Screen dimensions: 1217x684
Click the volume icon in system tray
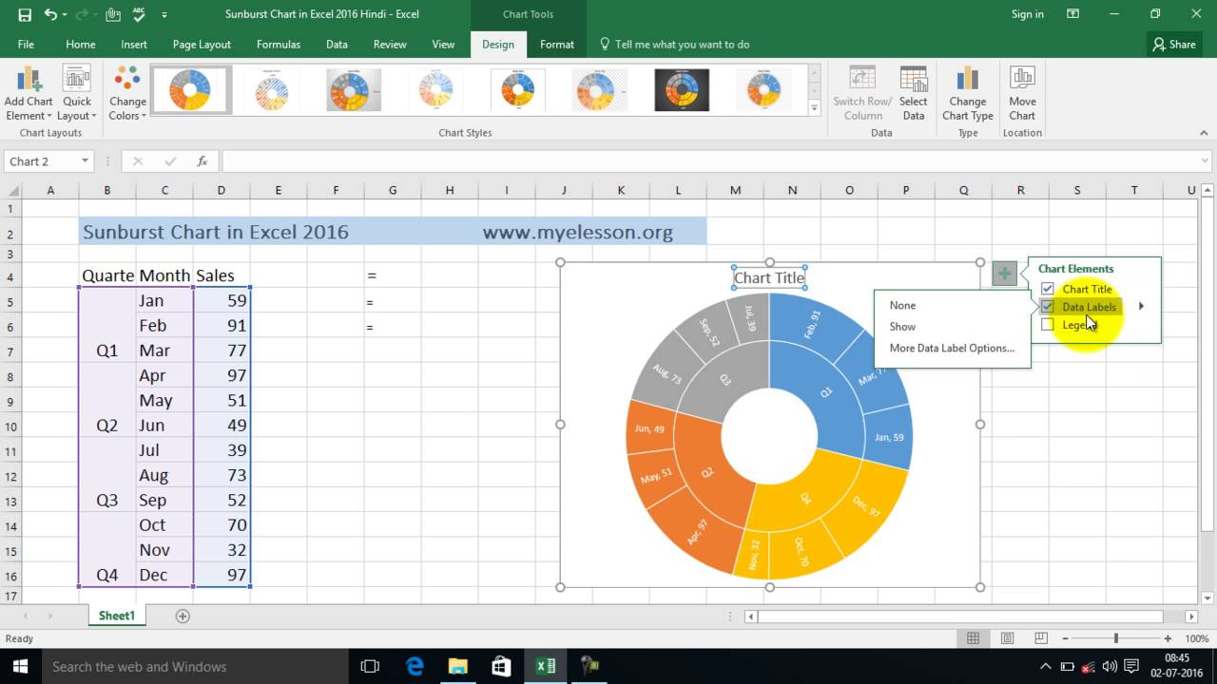point(1110,666)
